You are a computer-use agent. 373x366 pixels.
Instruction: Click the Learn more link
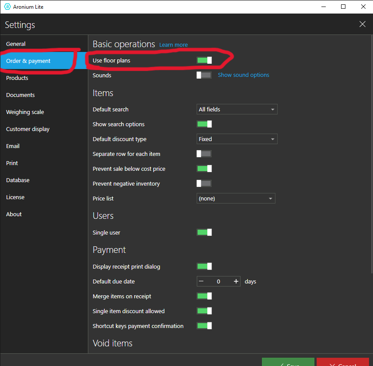pyautogui.click(x=173, y=45)
